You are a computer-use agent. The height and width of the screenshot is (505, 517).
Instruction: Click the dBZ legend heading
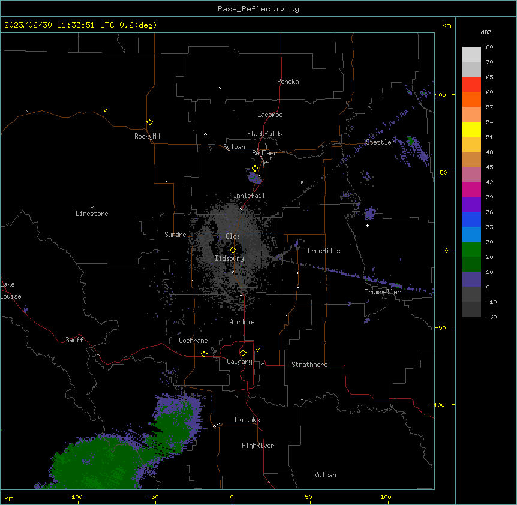tap(486, 32)
